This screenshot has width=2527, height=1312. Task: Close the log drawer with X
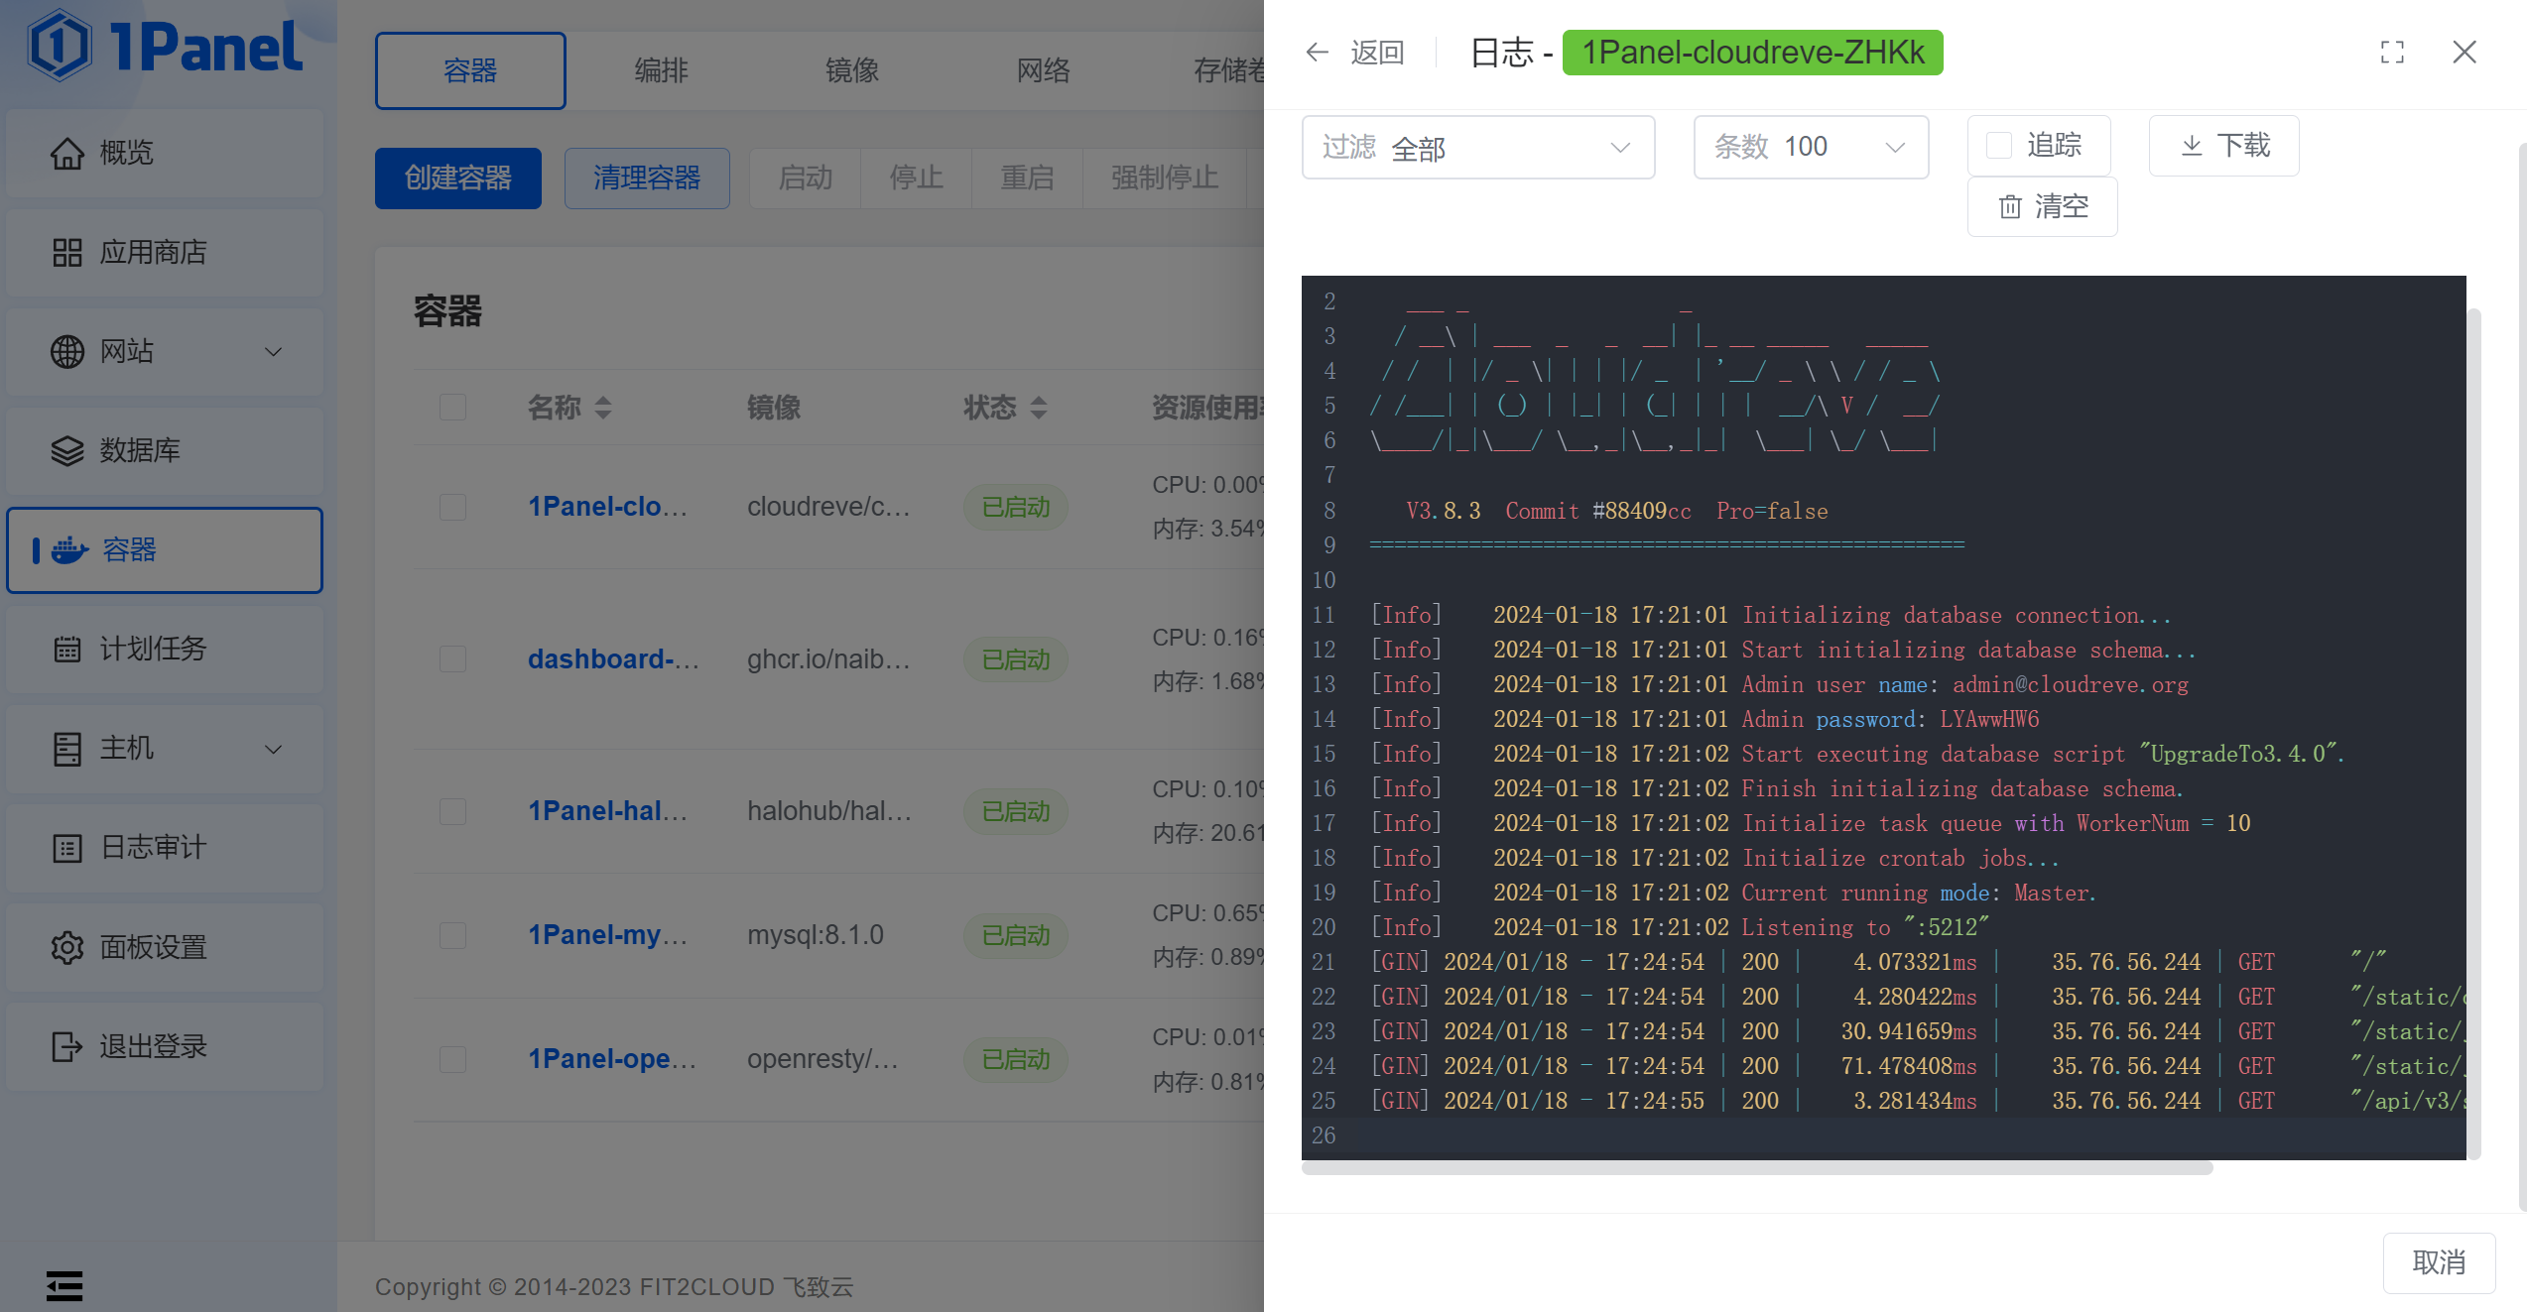(x=2464, y=52)
